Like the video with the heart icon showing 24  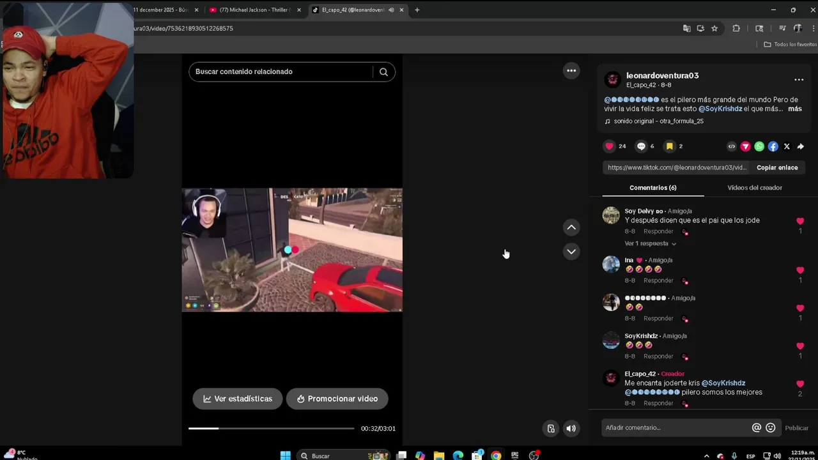point(609,146)
